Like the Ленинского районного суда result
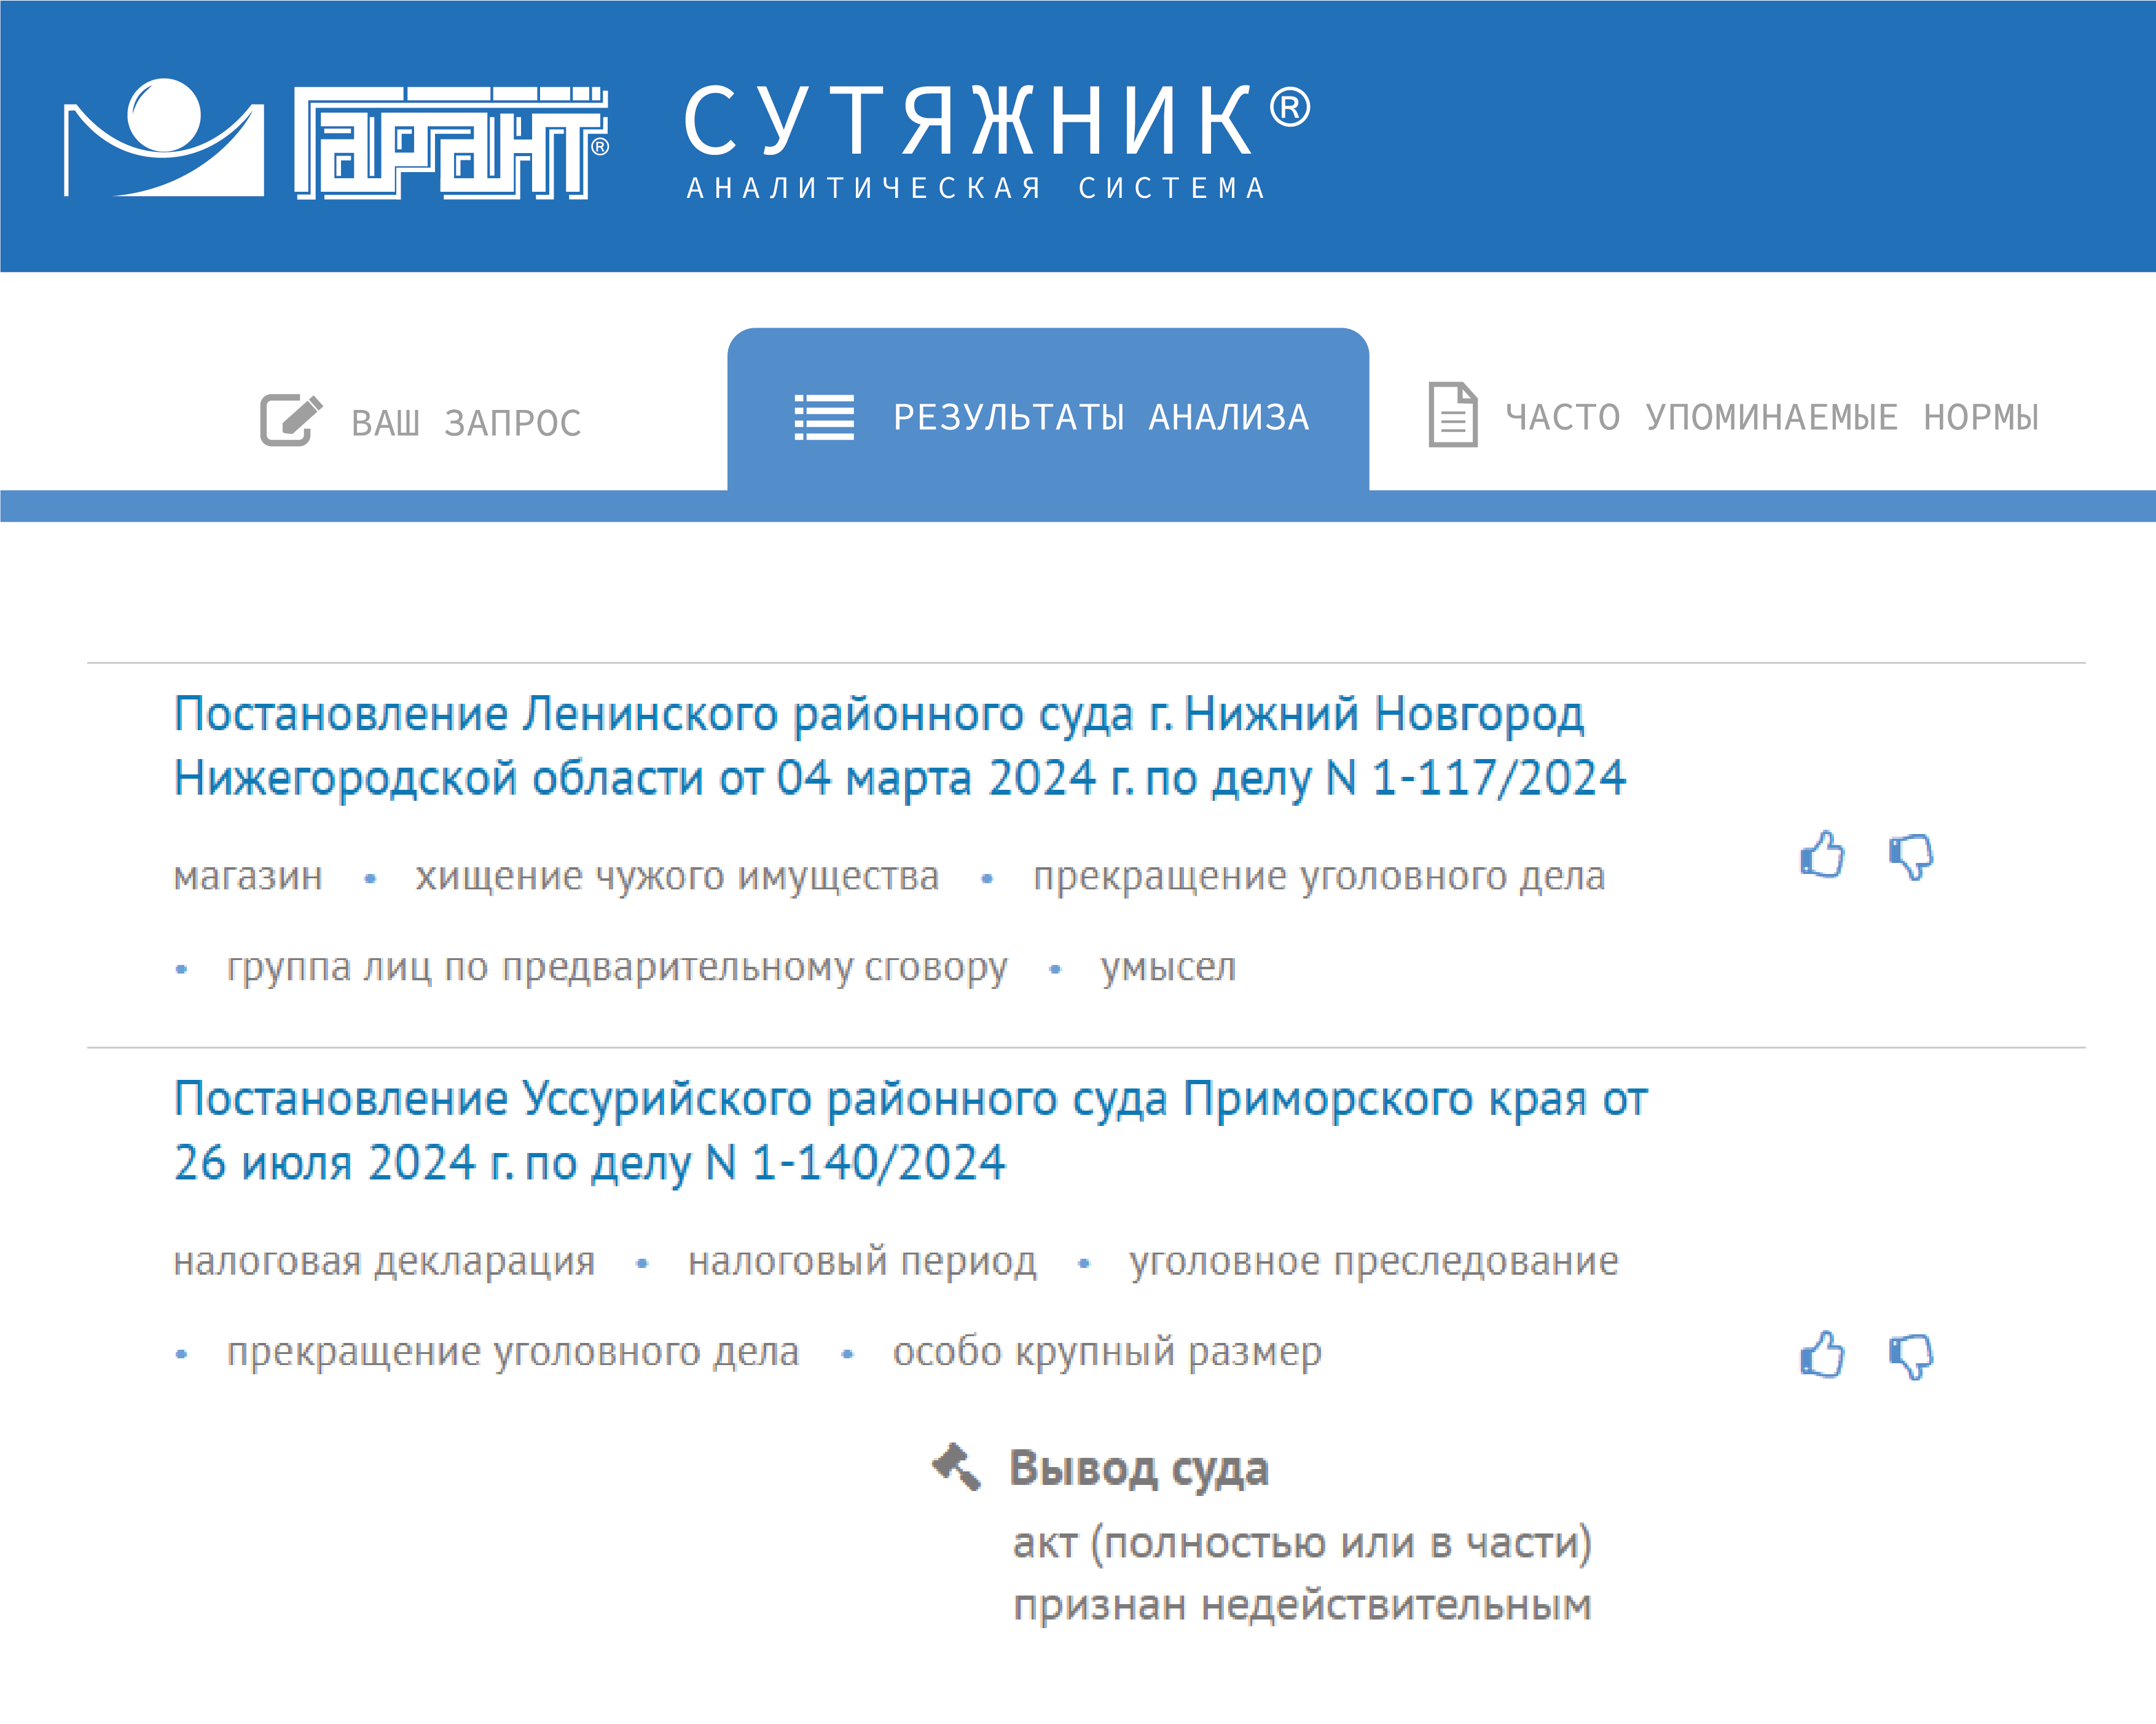The width and height of the screenshot is (2156, 1724). (x=1822, y=856)
